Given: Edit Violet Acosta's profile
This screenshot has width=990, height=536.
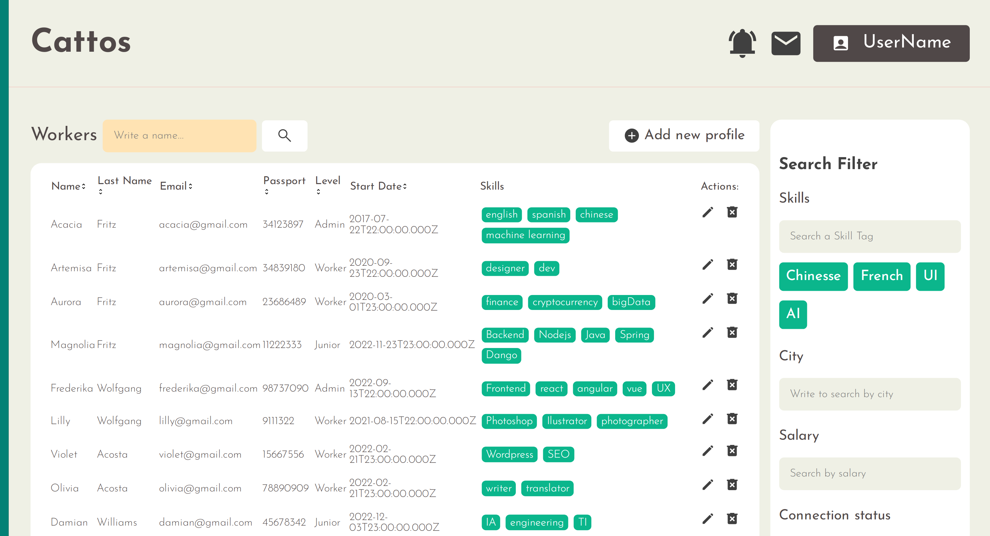Looking at the screenshot, I should (x=708, y=450).
